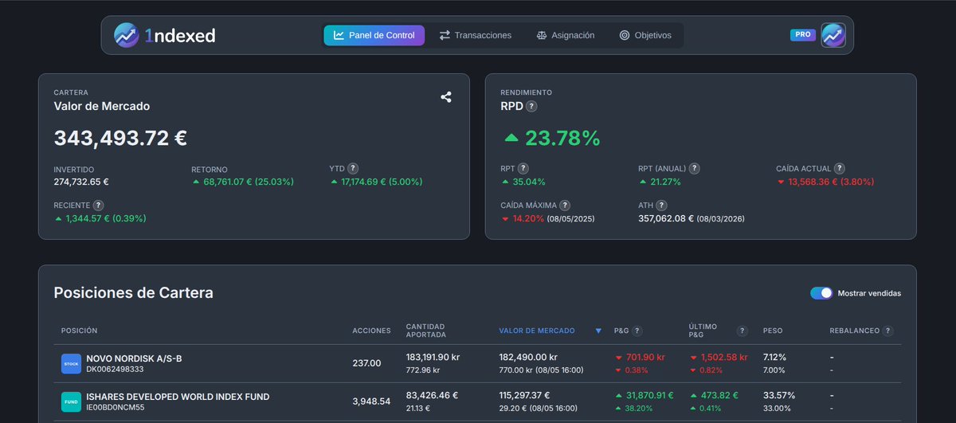Open Reciente help icon

click(99, 206)
